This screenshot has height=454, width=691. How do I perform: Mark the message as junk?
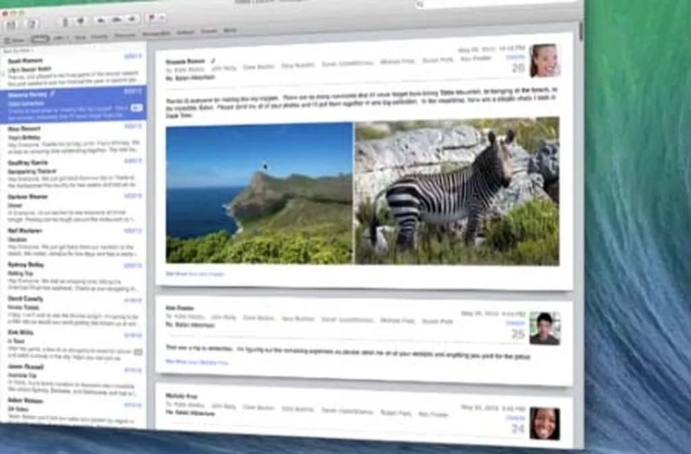(x=80, y=22)
